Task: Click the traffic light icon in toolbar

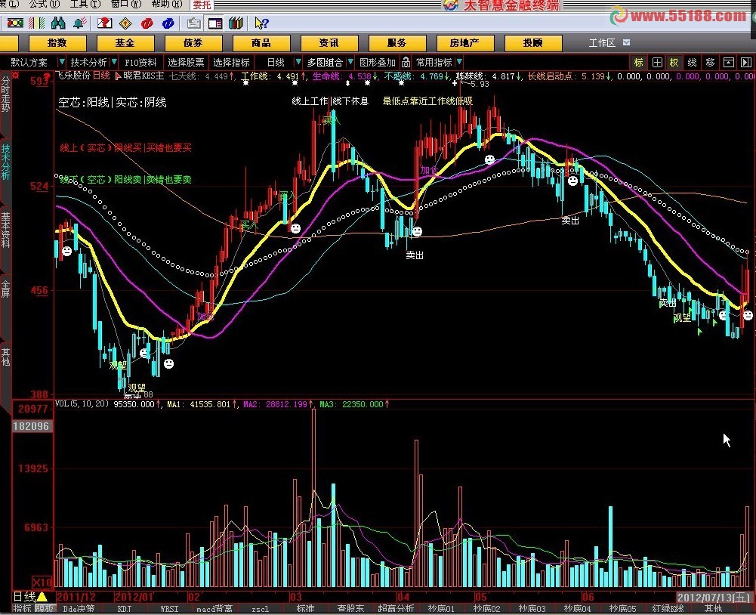Action: [x=15, y=23]
